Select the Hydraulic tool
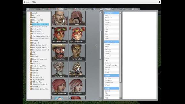Image resolution: width=185 pixels, height=104 pixels. pos(112,22)
